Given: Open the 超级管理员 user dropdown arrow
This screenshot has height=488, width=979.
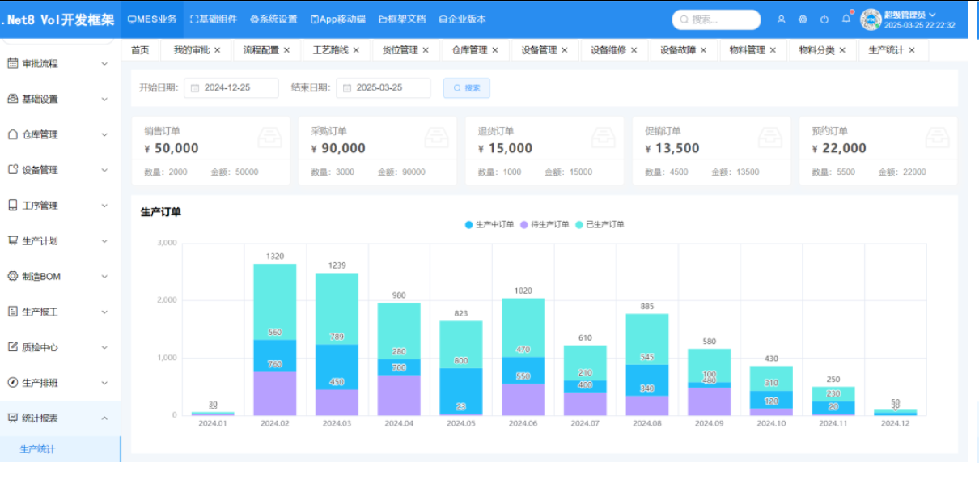Looking at the screenshot, I should (933, 15).
